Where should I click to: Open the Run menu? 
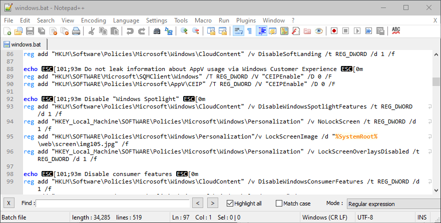coord(224,20)
